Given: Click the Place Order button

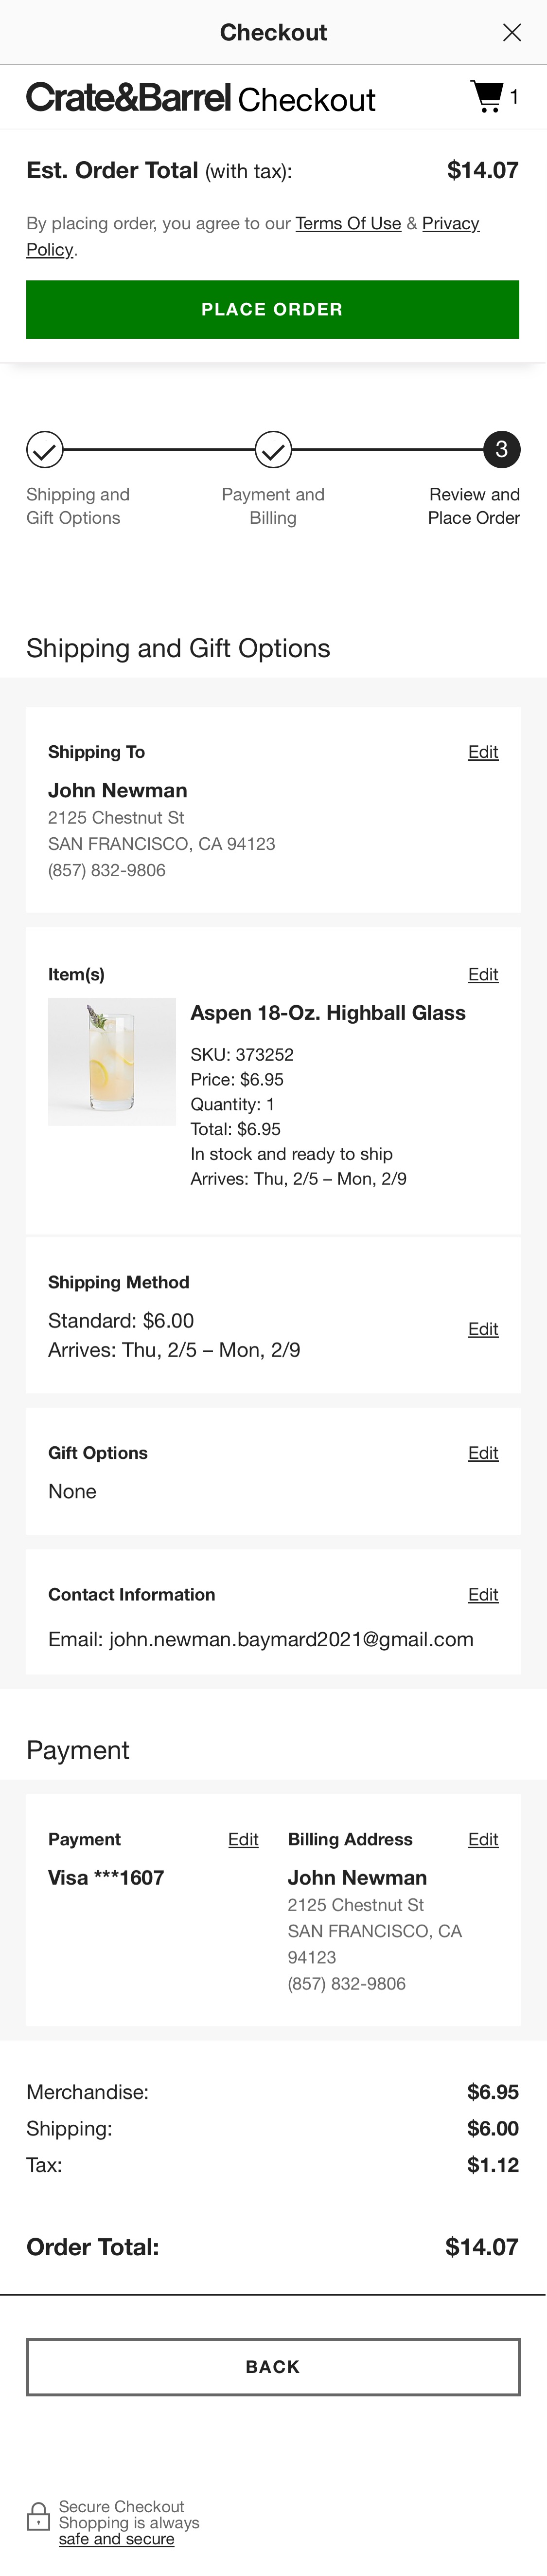Looking at the screenshot, I should click(x=272, y=309).
